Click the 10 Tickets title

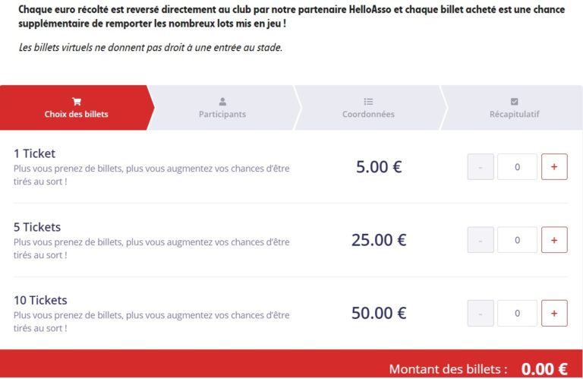click(40, 300)
